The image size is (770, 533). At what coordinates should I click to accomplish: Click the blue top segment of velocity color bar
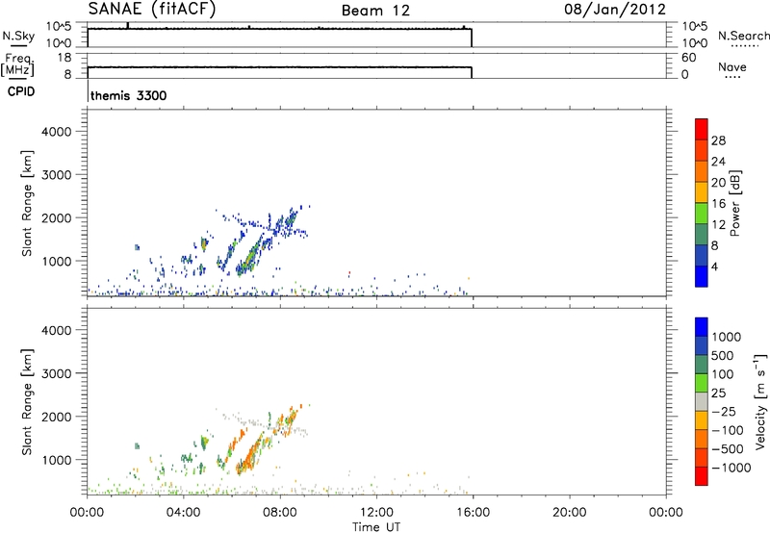702,327
